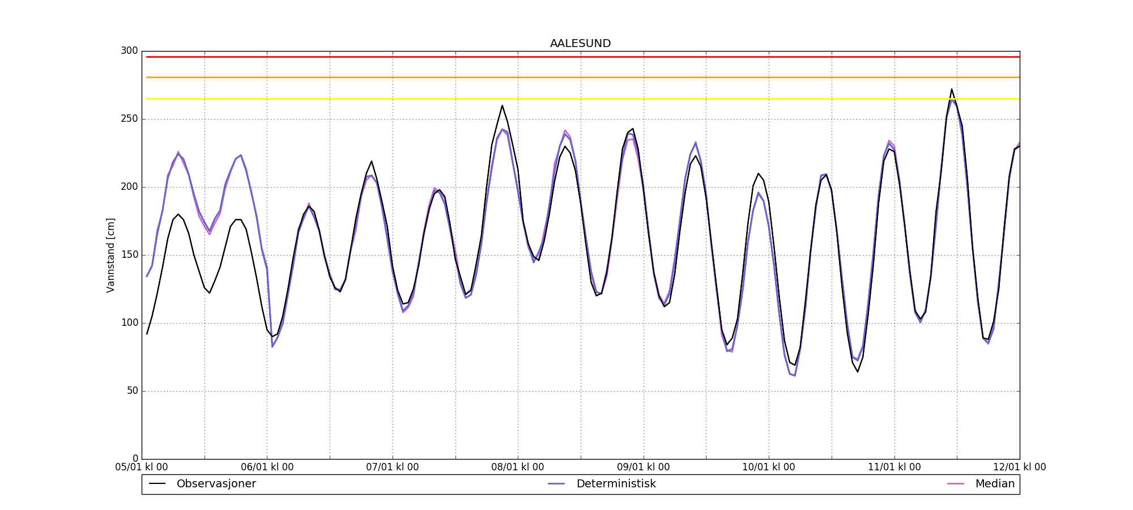Select the 11/01 kl 00 x-axis label
Screen dimensions: 1133x510
[x=895, y=467]
